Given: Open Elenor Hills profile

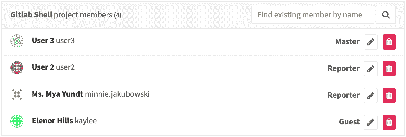Looking at the screenshot, I should click(52, 121).
